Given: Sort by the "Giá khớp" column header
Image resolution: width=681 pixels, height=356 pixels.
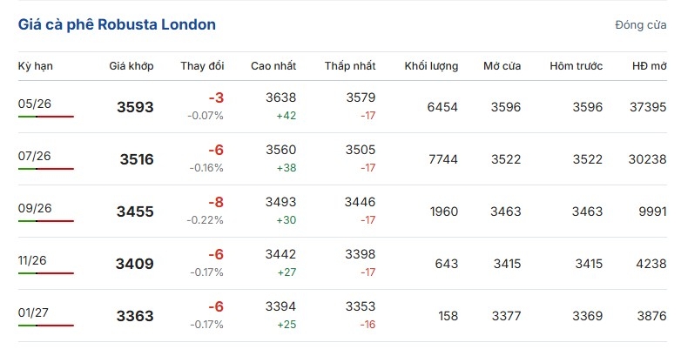Looking at the screenshot, I should pyautogui.click(x=131, y=66).
